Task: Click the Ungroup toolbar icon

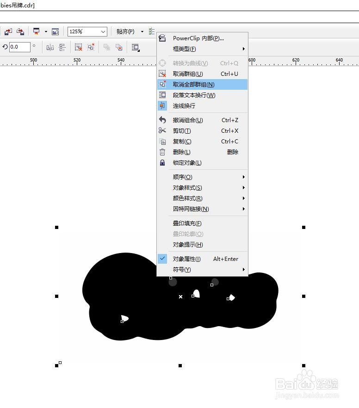Action: coord(78,47)
